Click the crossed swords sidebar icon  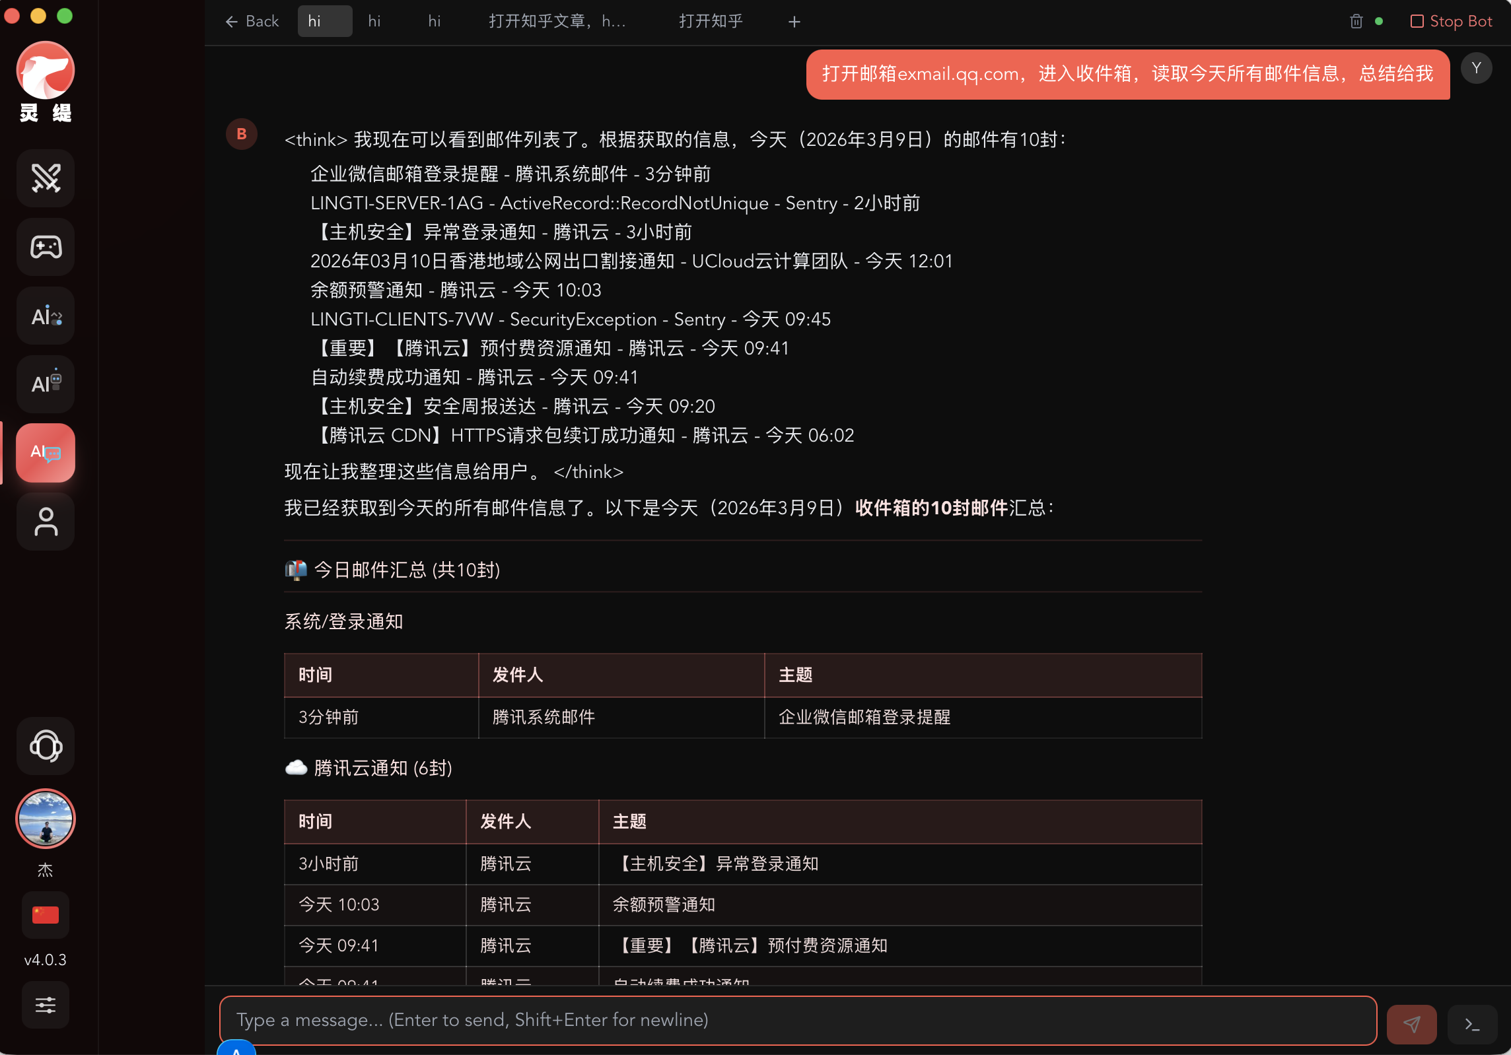click(x=46, y=178)
